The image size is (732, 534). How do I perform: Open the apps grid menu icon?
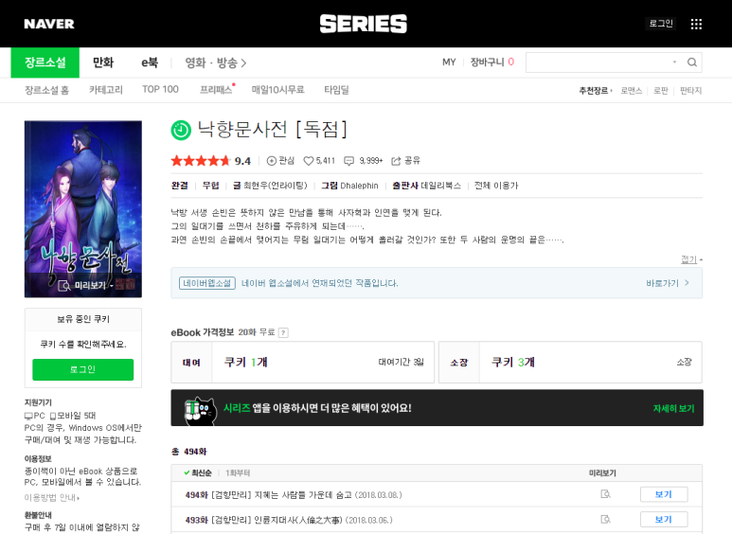tap(696, 24)
